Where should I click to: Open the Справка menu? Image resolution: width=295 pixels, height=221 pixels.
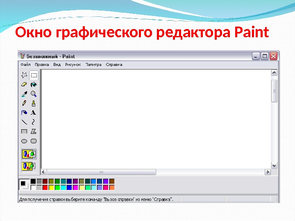pos(114,65)
